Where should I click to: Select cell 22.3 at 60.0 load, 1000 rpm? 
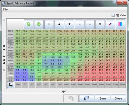tap(25, 51)
